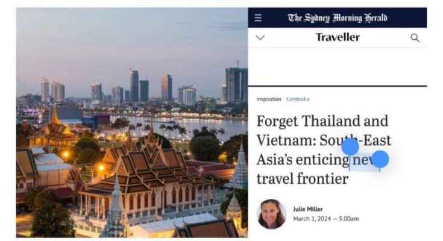Click the words travel frontier in headline
This screenshot has height=241, width=443.
click(303, 179)
